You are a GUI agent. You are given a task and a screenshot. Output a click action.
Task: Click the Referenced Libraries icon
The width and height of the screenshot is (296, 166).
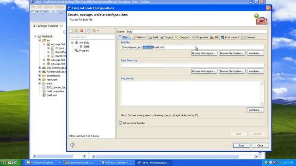[44, 72]
